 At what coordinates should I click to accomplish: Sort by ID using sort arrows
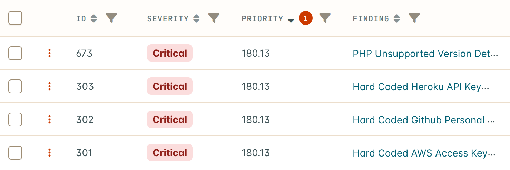(x=94, y=19)
